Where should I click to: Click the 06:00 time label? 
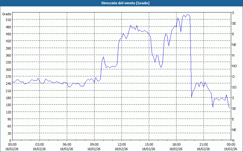[x=67, y=145]
